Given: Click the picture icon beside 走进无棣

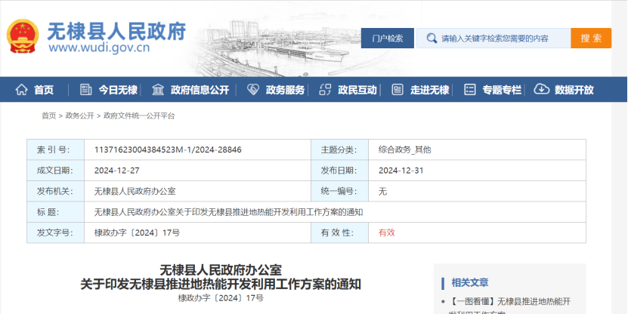Looking at the screenshot, I should click(398, 90).
